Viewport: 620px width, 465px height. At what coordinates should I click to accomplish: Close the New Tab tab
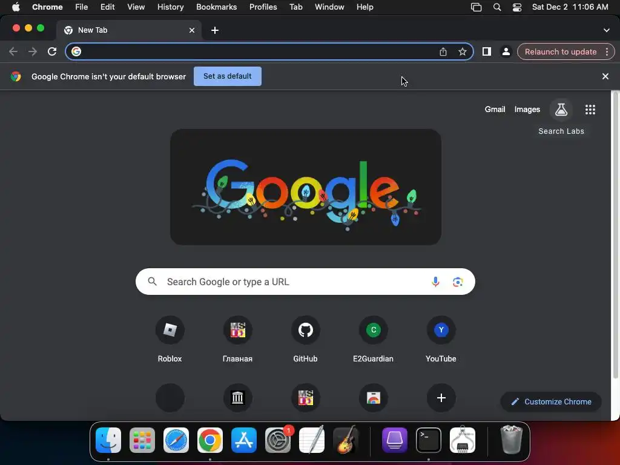coord(192,30)
